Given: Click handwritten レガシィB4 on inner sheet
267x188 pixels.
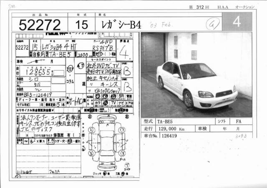Looking at the screenshot, I should click(x=52, y=47).
